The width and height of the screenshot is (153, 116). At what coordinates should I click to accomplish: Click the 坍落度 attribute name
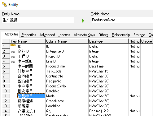click(23, 106)
